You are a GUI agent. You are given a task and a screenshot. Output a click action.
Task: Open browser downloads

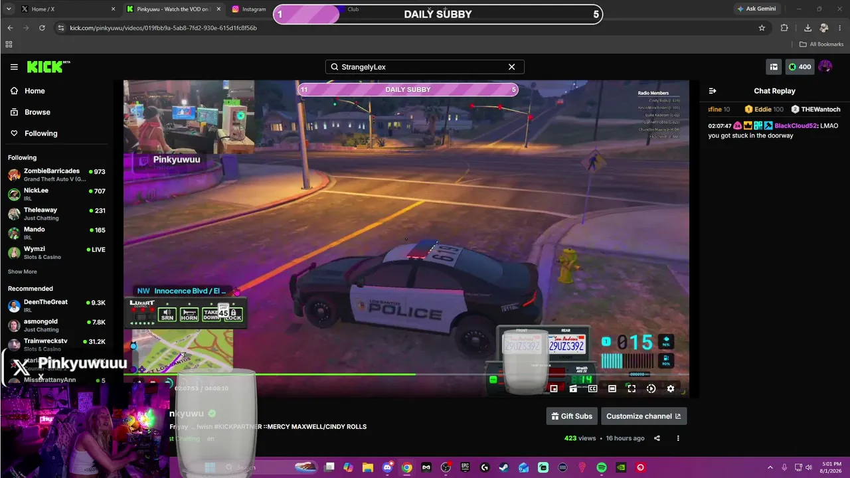pos(807,28)
